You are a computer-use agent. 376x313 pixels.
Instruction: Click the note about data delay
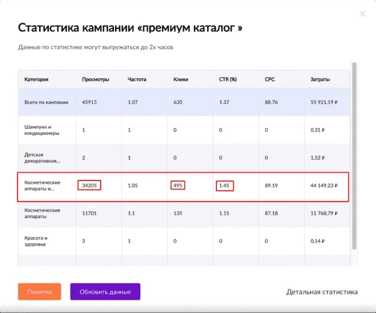coord(96,47)
